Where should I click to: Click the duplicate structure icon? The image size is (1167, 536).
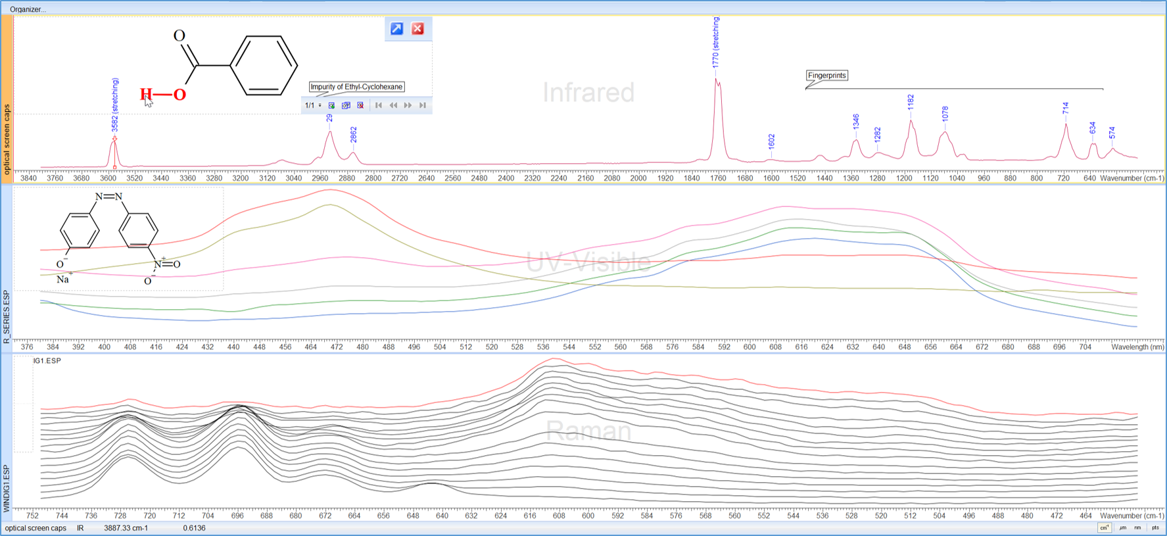coord(346,105)
